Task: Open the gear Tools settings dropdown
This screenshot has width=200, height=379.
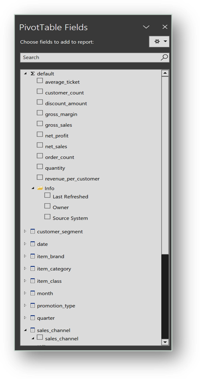Action: click(159, 42)
